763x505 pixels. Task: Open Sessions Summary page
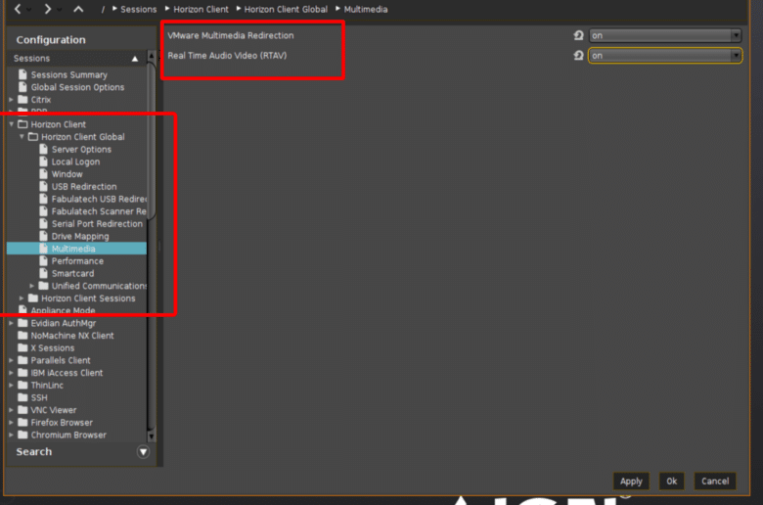(x=68, y=75)
